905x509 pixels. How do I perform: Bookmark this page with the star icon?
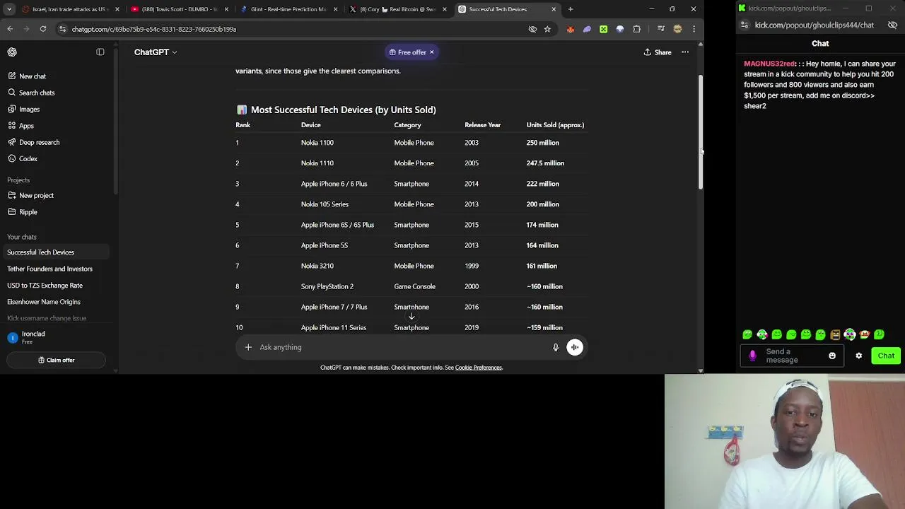pyautogui.click(x=547, y=29)
